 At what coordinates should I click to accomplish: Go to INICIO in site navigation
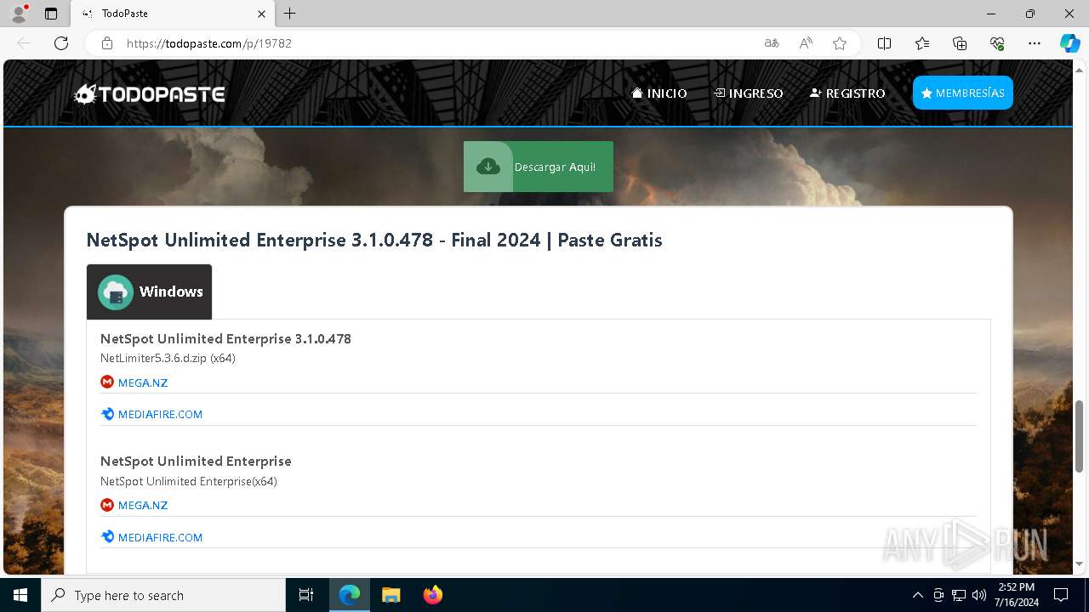click(x=659, y=93)
